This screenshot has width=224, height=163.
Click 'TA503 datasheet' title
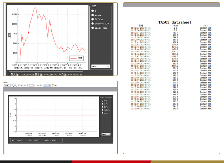click(175, 22)
